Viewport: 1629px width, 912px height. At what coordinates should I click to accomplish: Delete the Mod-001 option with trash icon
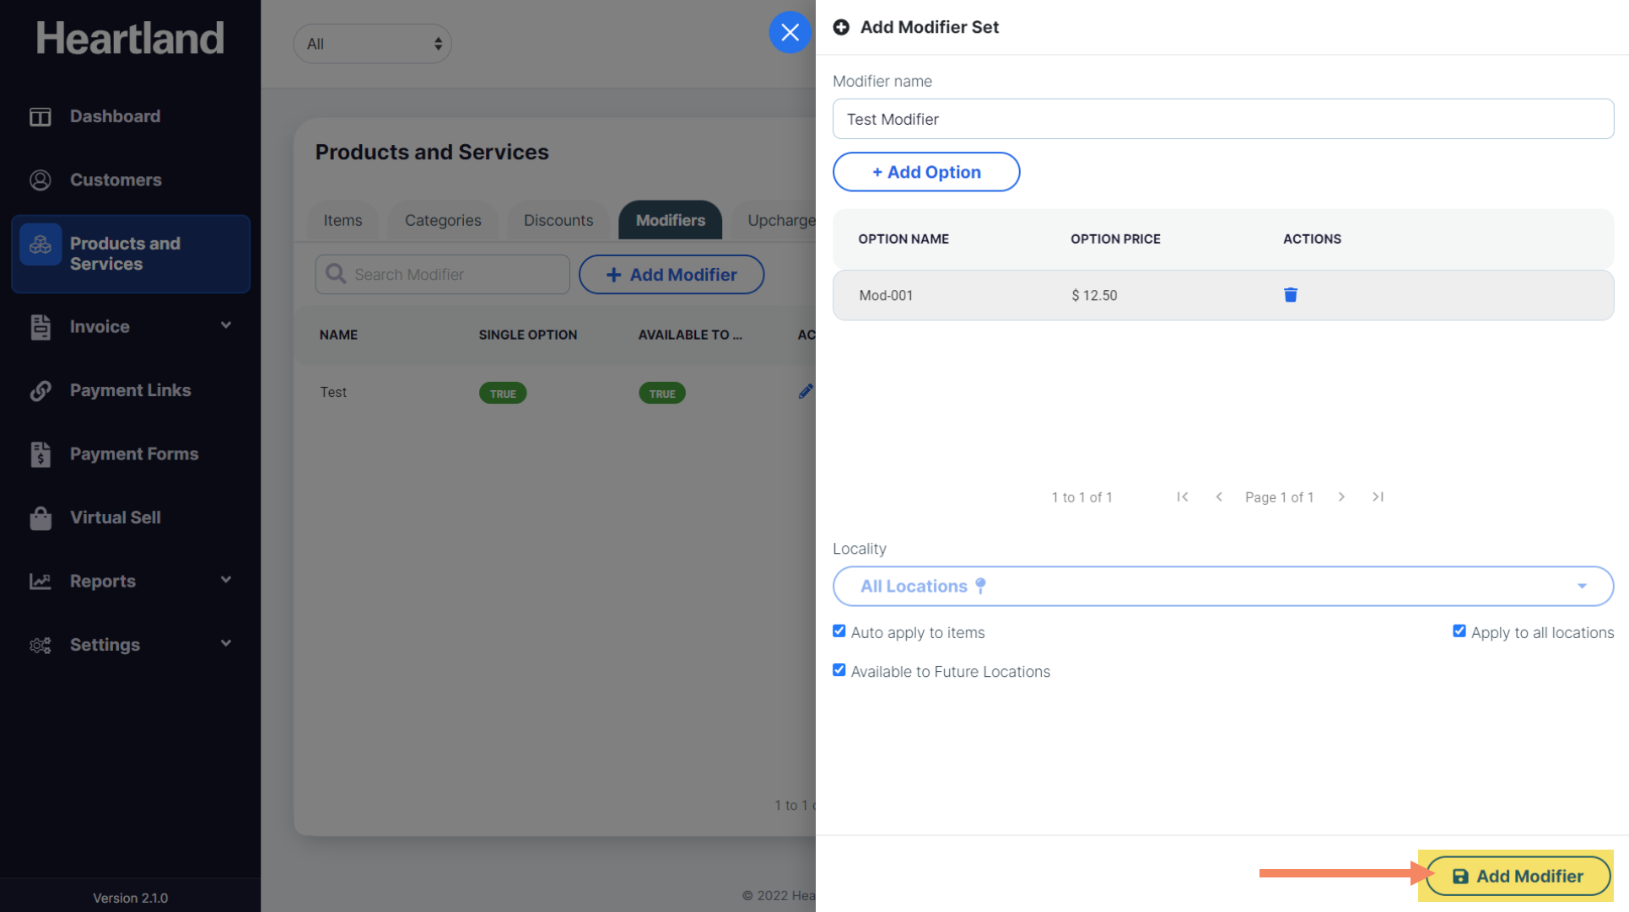[x=1290, y=295]
